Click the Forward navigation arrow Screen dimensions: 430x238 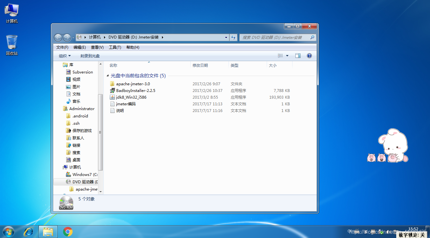pyautogui.click(x=67, y=38)
